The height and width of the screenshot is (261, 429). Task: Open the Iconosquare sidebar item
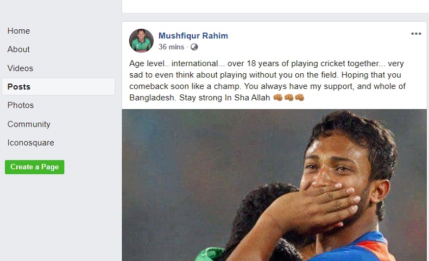(30, 143)
